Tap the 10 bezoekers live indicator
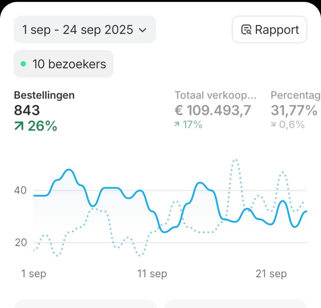 [64, 64]
